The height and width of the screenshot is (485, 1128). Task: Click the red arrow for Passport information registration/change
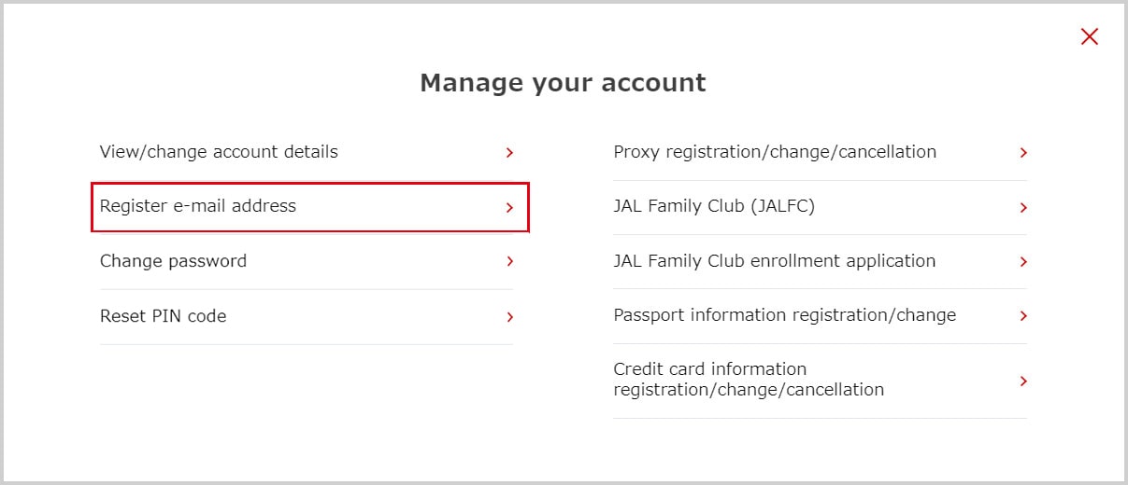point(1023,316)
